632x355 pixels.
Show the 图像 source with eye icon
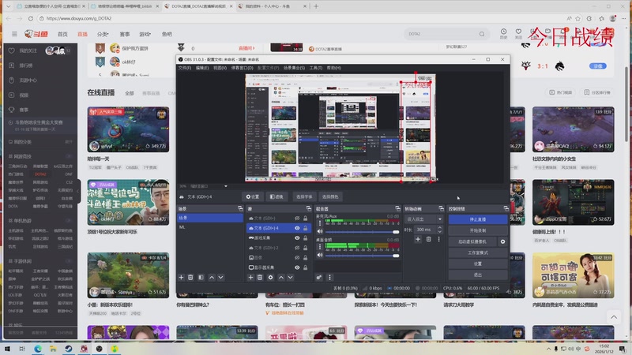click(297, 258)
